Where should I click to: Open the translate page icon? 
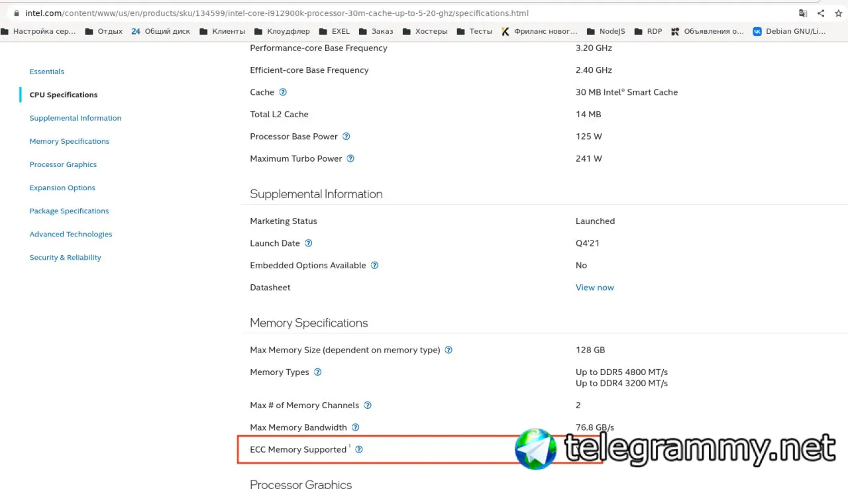(803, 13)
